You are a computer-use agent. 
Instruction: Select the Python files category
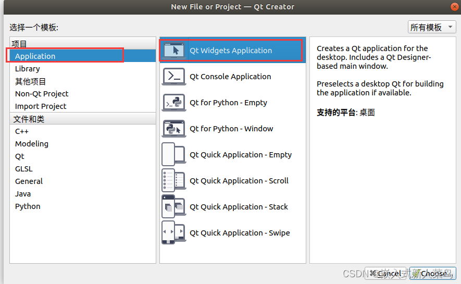click(x=83, y=206)
